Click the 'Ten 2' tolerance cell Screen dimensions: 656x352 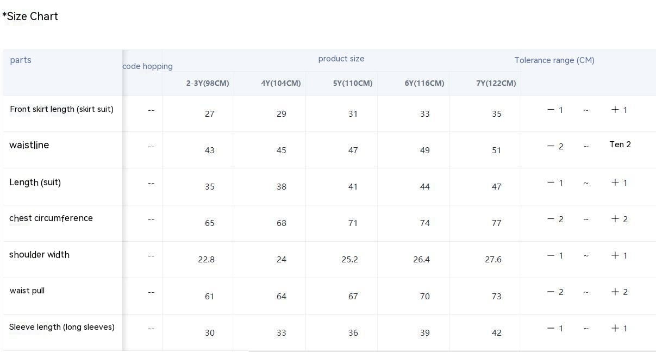(620, 144)
